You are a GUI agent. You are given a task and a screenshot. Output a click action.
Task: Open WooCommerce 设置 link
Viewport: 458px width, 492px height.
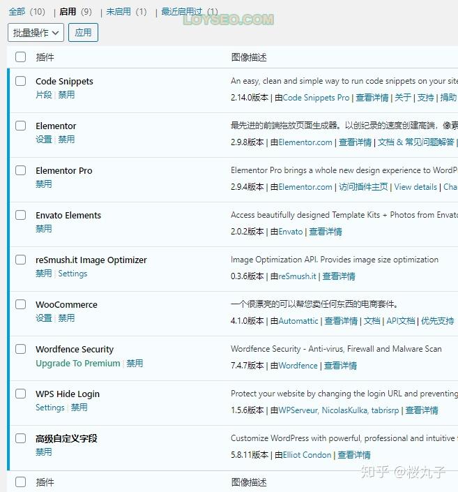44,318
